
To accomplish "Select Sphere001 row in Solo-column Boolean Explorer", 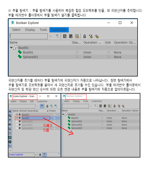I will tap(73, 57).
